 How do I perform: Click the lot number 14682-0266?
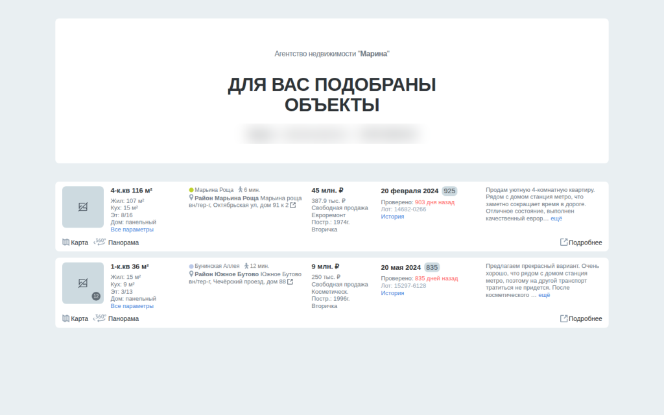(410, 209)
